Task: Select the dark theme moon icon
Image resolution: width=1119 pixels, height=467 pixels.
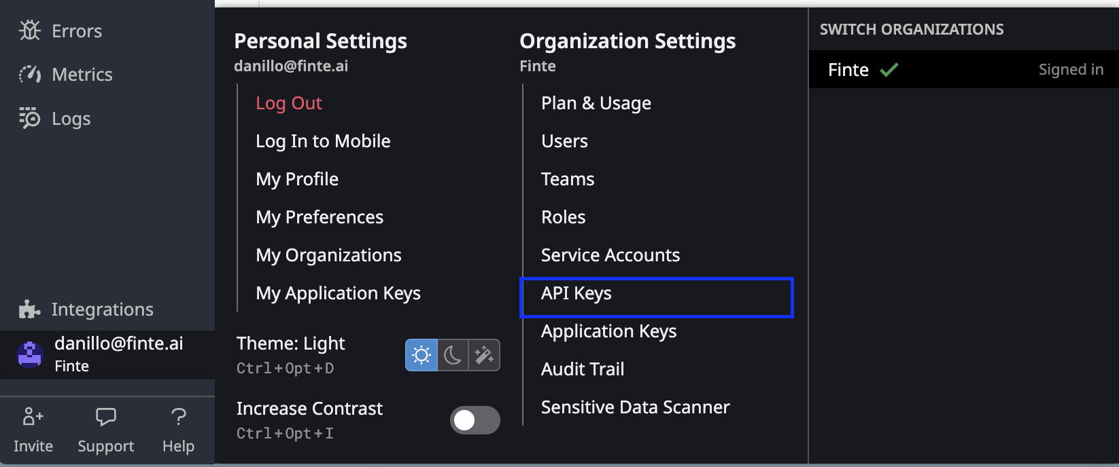Action: click(x=453, y=355)
